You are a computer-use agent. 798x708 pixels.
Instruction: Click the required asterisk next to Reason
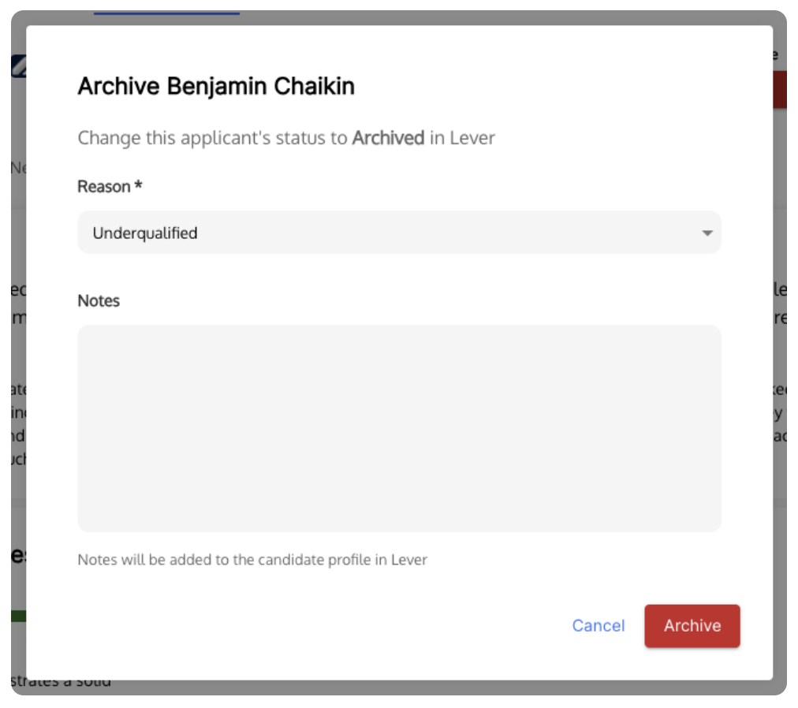[x=138, y=185]
